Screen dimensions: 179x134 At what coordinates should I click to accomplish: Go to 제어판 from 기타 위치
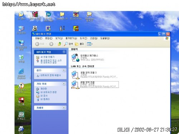[x=42, y=89]
